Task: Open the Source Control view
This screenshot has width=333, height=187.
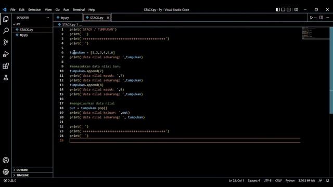Action: pyautogui.click(x=6, y=43)
